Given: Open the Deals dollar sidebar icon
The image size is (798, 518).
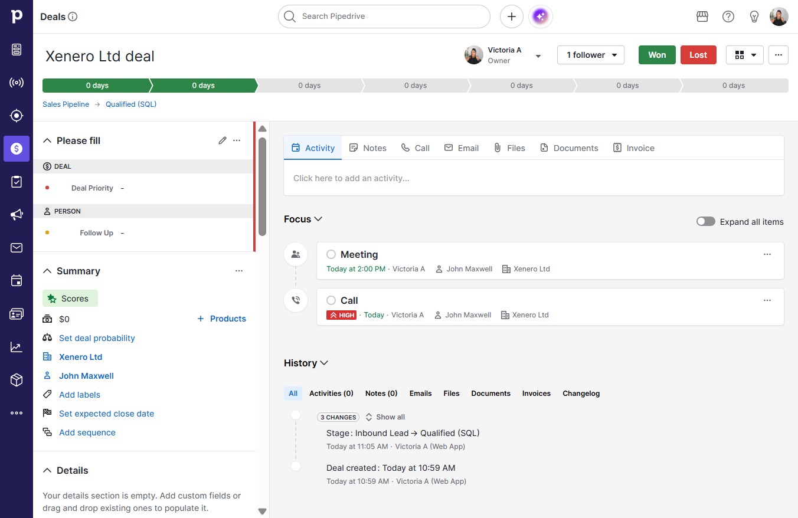Looking at the screenshot, I should click(17, 149).
